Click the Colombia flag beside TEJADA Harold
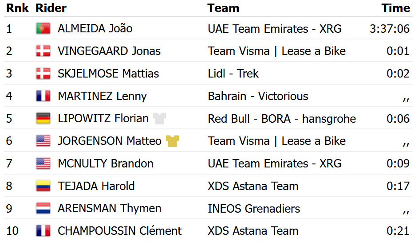The image size is (414, 241). tap(43, 186)
